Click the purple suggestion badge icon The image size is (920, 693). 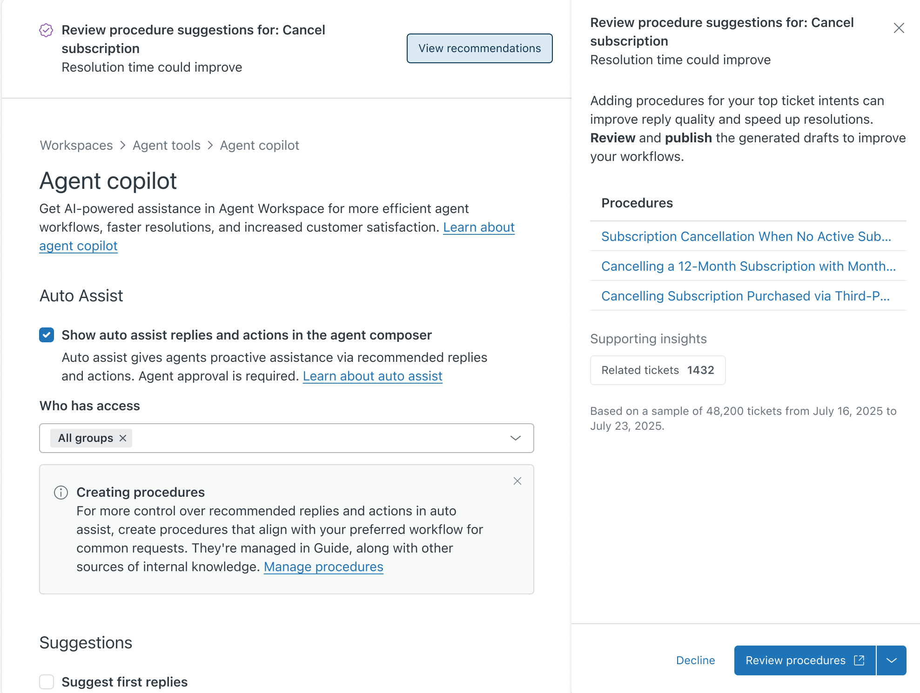click(x=46, y=30)
